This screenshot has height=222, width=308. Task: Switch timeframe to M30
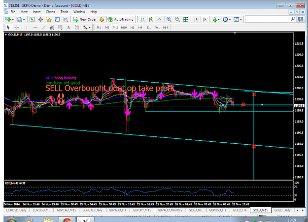124,28
